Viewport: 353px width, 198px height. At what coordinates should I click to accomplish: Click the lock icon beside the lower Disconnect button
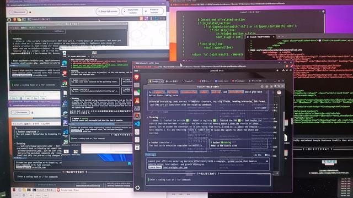click(x=32, y=112)
